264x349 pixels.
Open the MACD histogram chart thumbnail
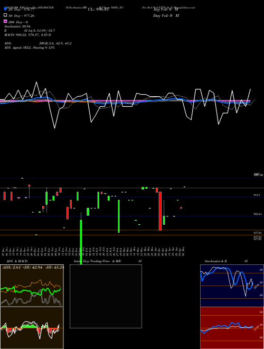32,328
